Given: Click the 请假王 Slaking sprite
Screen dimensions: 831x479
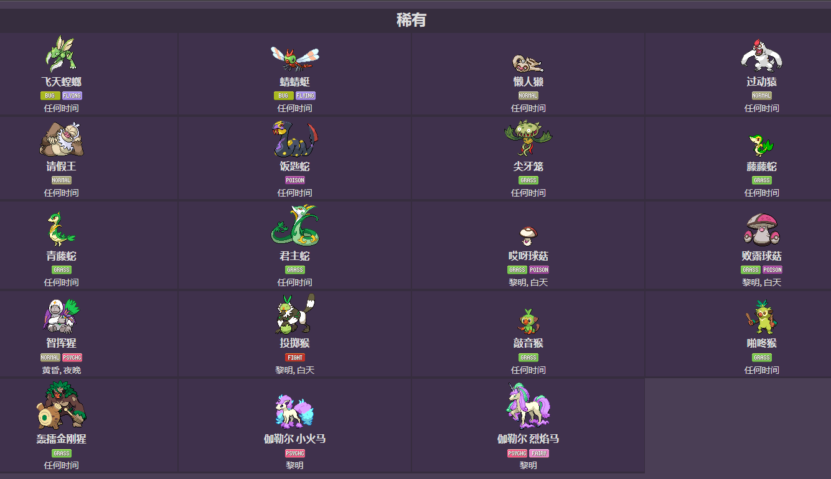Looking at the screenshot, I should coord(61,139).
